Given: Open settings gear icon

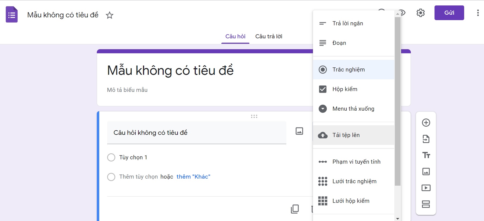Looking at the screenshot, I should tap(421, 13).
